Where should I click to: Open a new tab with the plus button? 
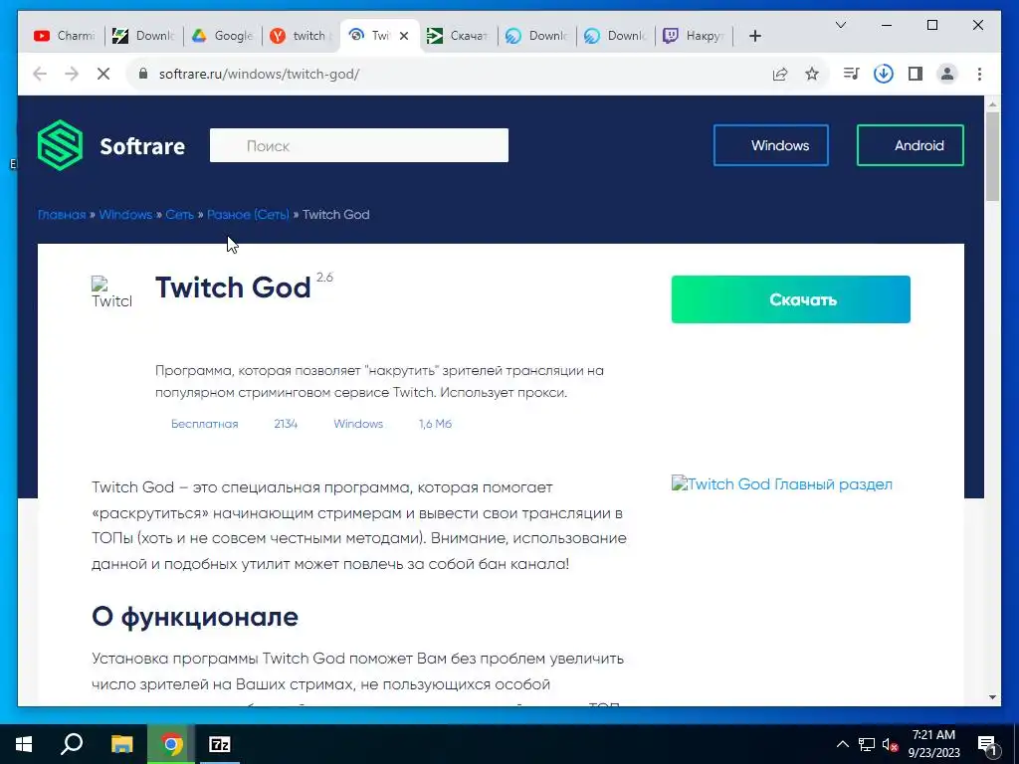pos(754,36)
